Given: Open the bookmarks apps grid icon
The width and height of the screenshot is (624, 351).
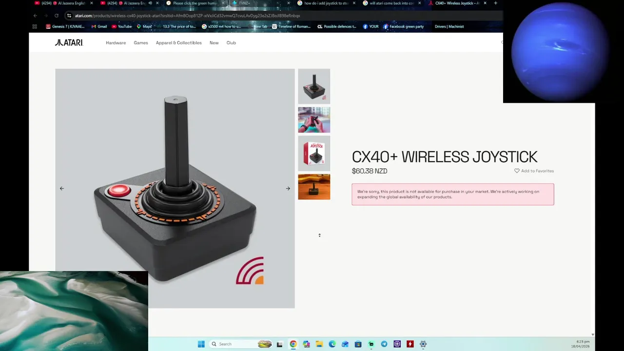Looking at the screenshot, I should (x=35, y=27).
